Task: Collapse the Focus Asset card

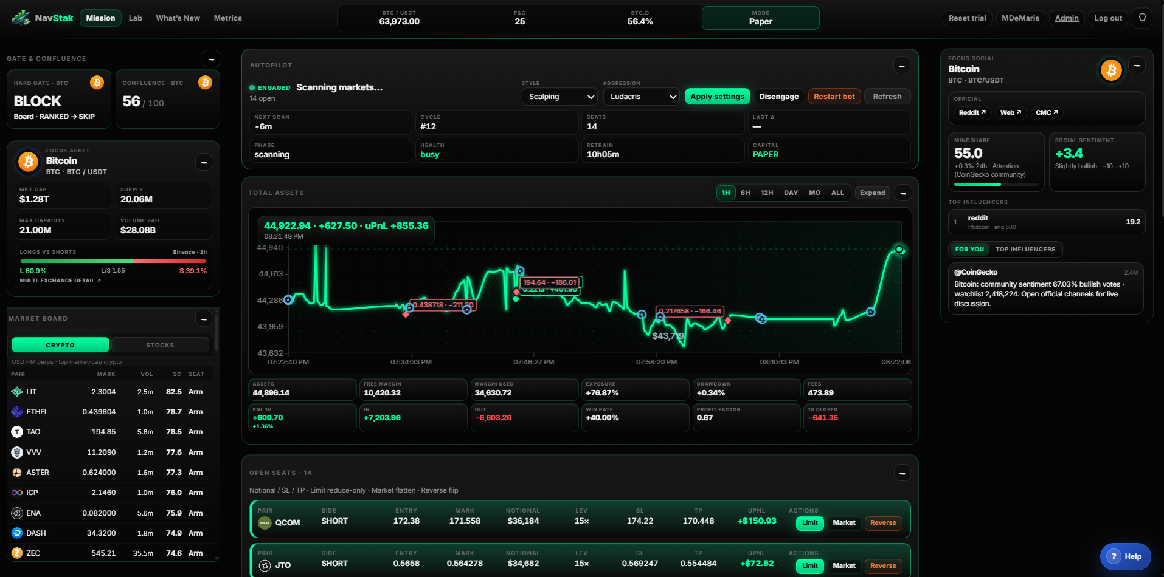Action: click(204, 162)
